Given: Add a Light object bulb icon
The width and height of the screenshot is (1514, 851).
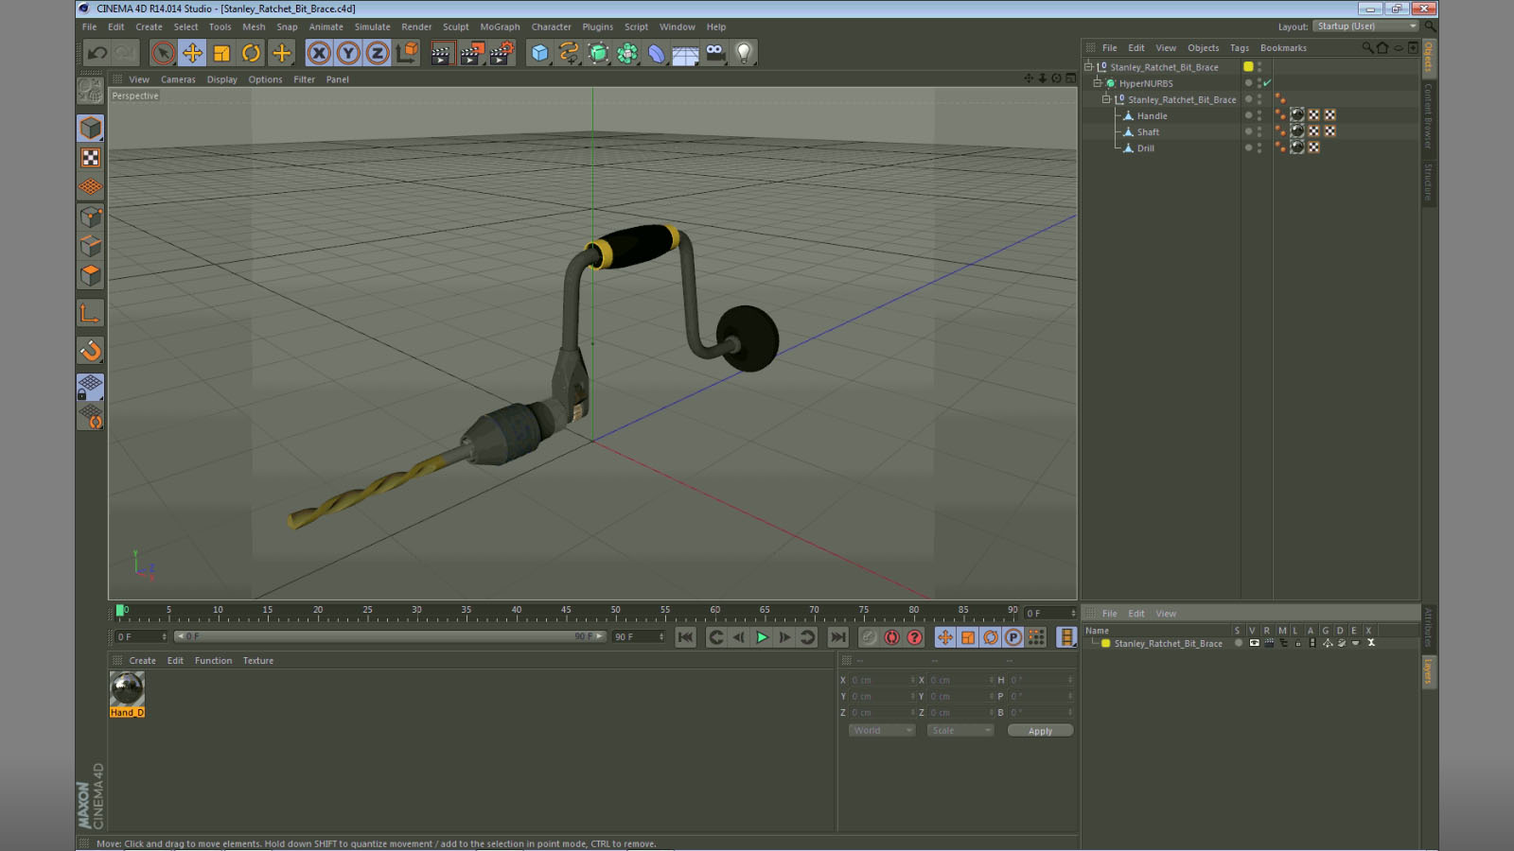Looking at the screenshot, I should (745, 53).
